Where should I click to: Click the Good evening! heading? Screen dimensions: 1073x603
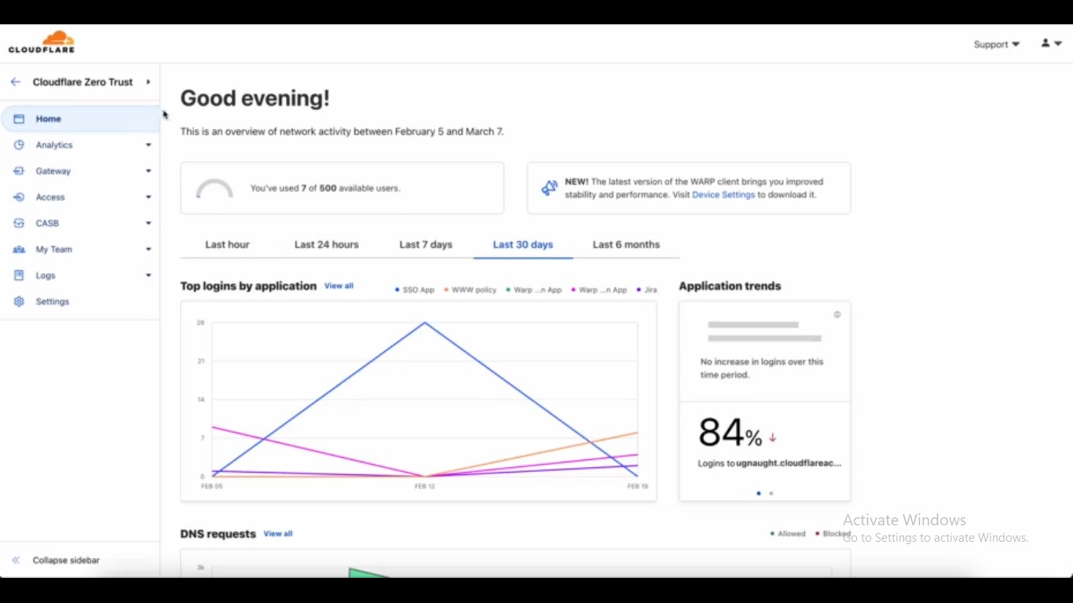(x=255, y=98)
